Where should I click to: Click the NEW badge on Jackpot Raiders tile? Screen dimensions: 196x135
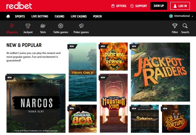pyautogui.click(x=134, y=46)
